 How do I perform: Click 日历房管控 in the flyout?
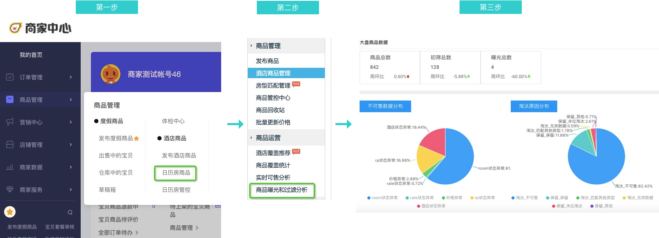point(176,190)
